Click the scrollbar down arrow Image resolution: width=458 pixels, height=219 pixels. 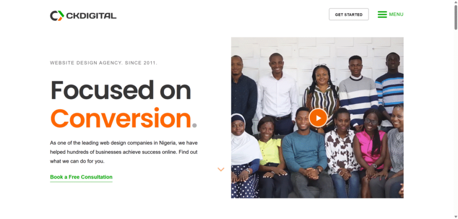[456, 217]
